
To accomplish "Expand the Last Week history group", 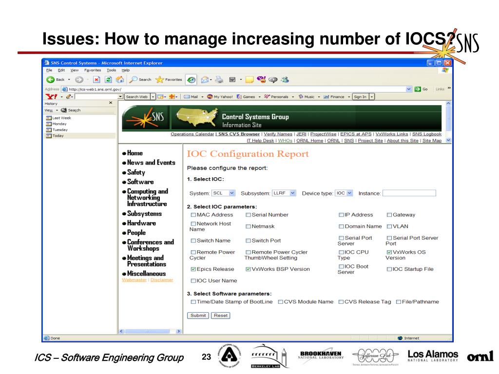I will (58, 118).
